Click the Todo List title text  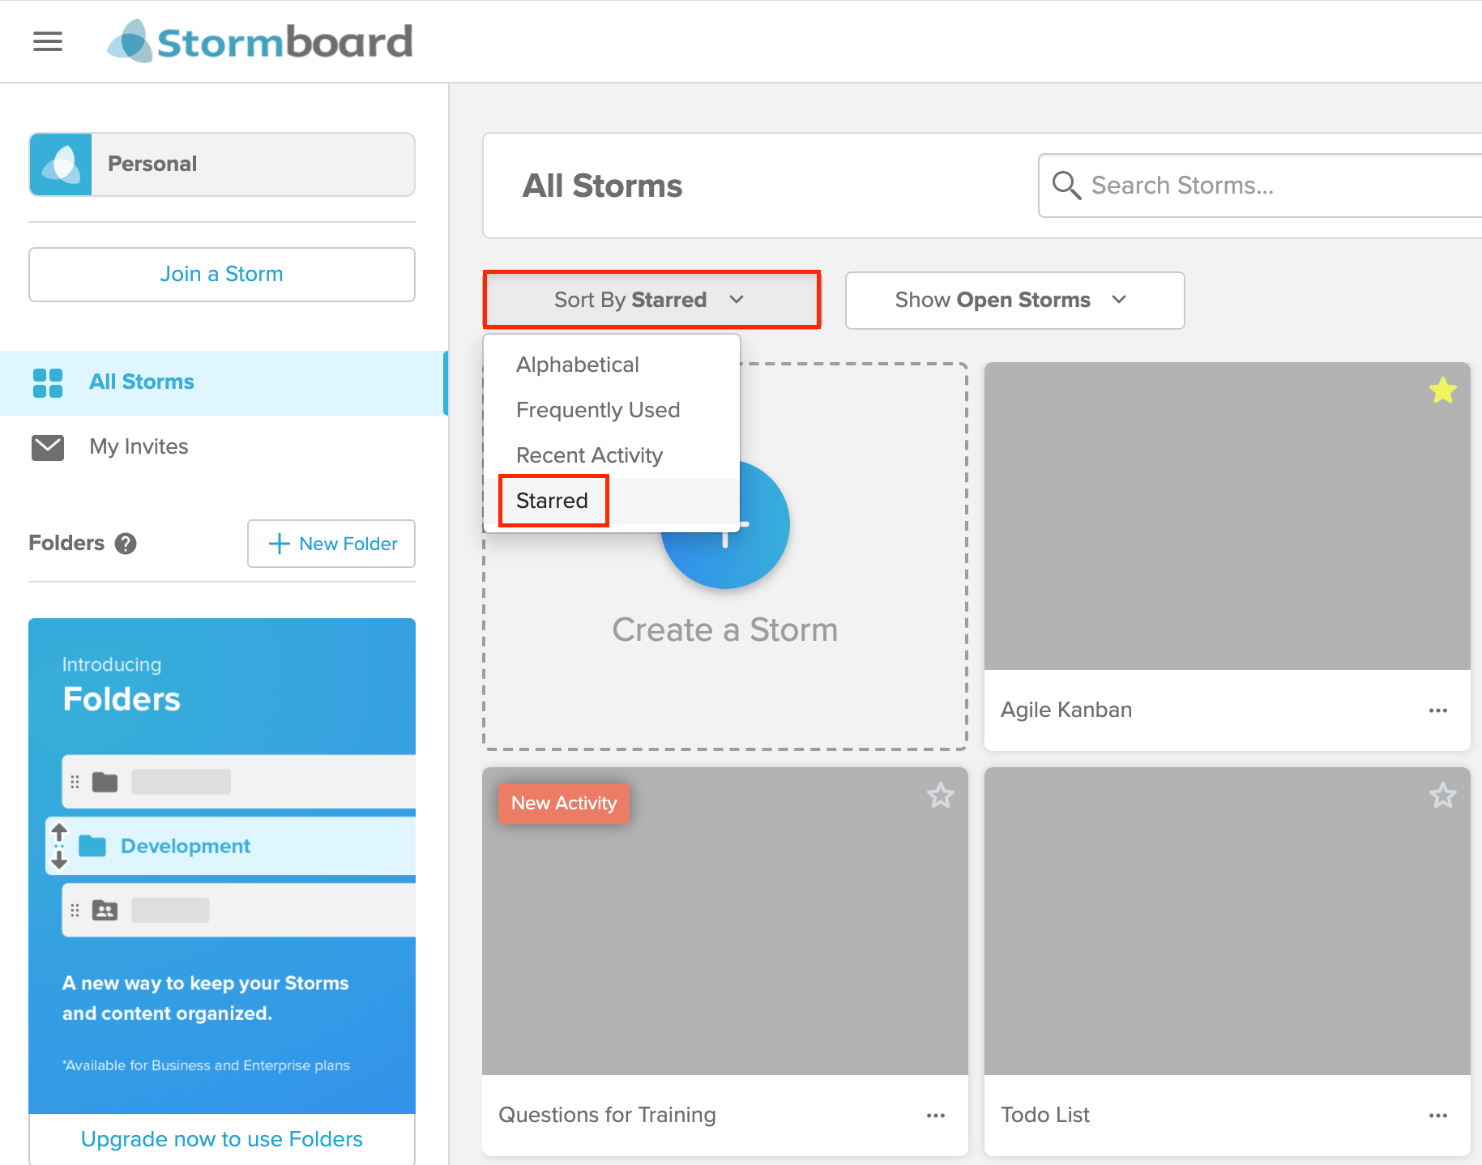1045,1116
